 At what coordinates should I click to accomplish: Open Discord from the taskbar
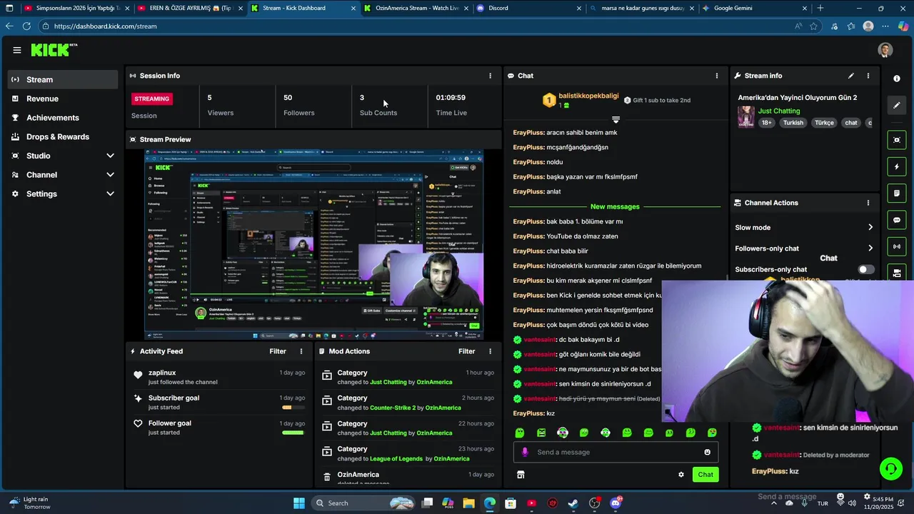616,503
